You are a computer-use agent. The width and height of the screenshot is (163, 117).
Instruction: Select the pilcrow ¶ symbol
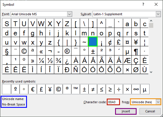[136, 51]
